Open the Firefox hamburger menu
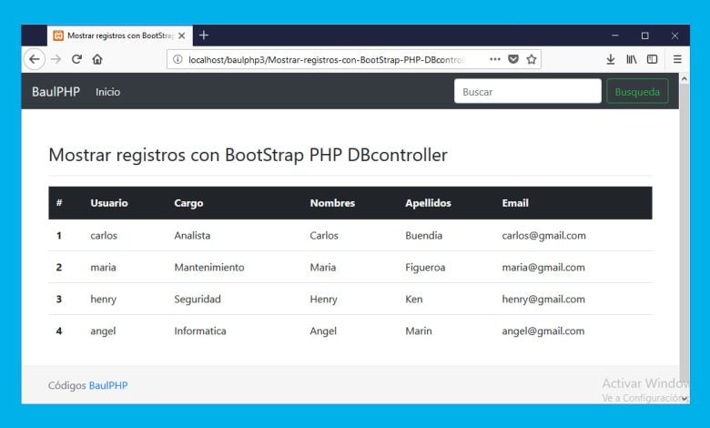Viewport: 710px width, 428px height. click(x=677, y=59)
